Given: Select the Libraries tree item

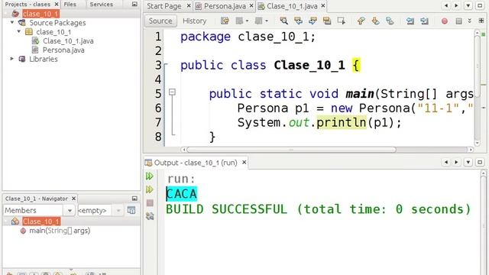Looking at the screenshot, I should click(x=44, y=59).
